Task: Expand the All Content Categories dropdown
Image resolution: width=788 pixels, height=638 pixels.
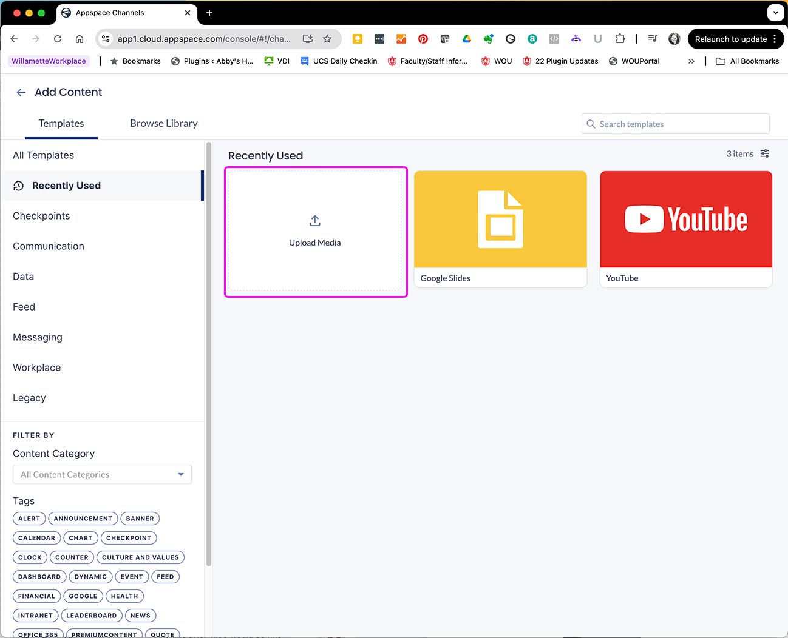Action: tap(102, 474)
